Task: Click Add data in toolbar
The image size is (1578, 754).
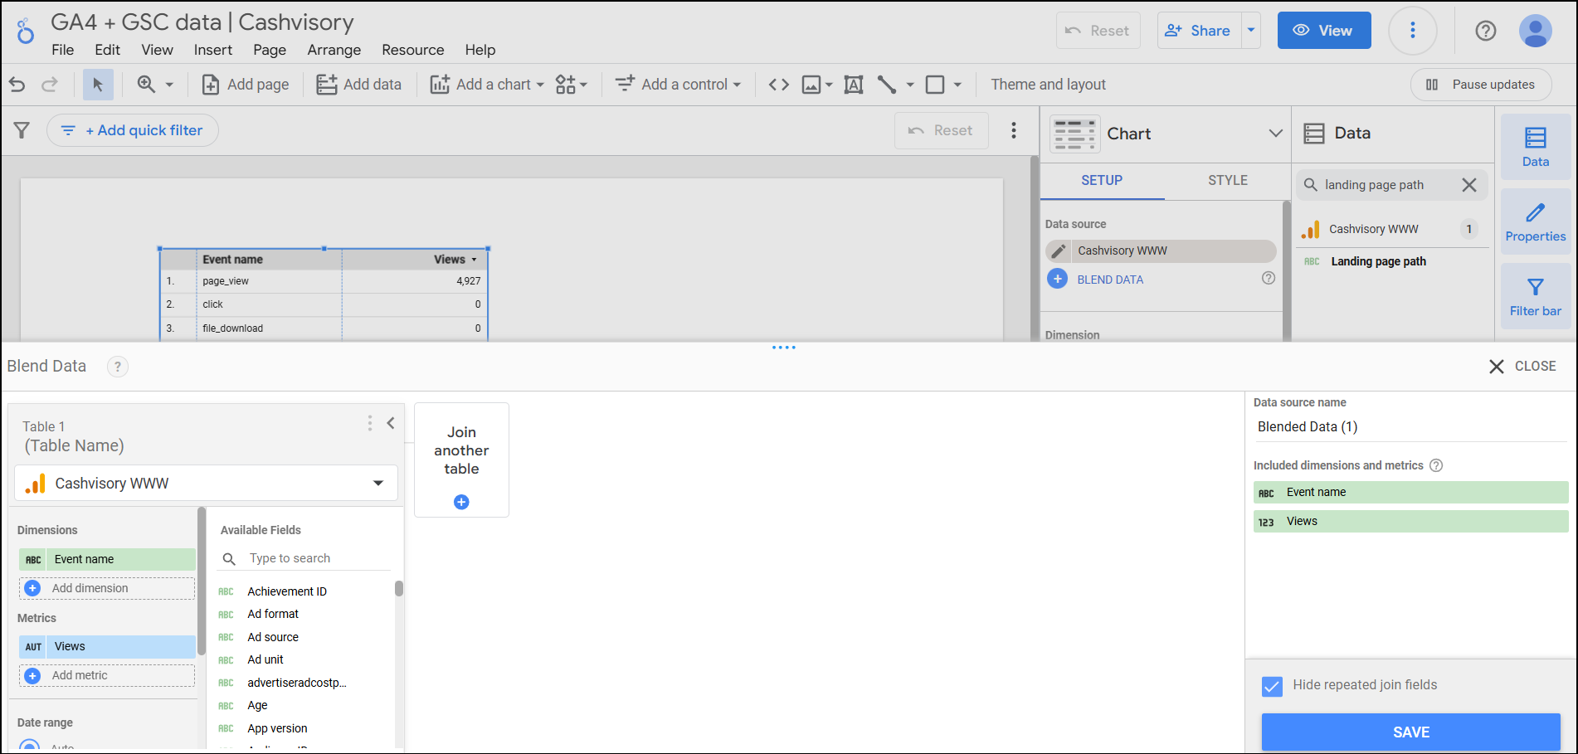Action: (x=359, y=85)
